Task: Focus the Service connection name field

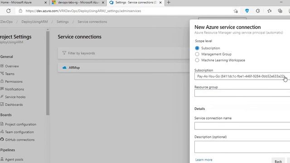Action: [242, 126]
